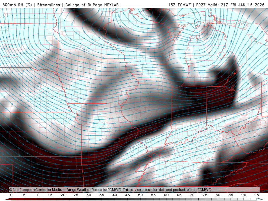Click the "85" colorbar scale label
Viewport: 268px width, 201px height.
point(231,195)
